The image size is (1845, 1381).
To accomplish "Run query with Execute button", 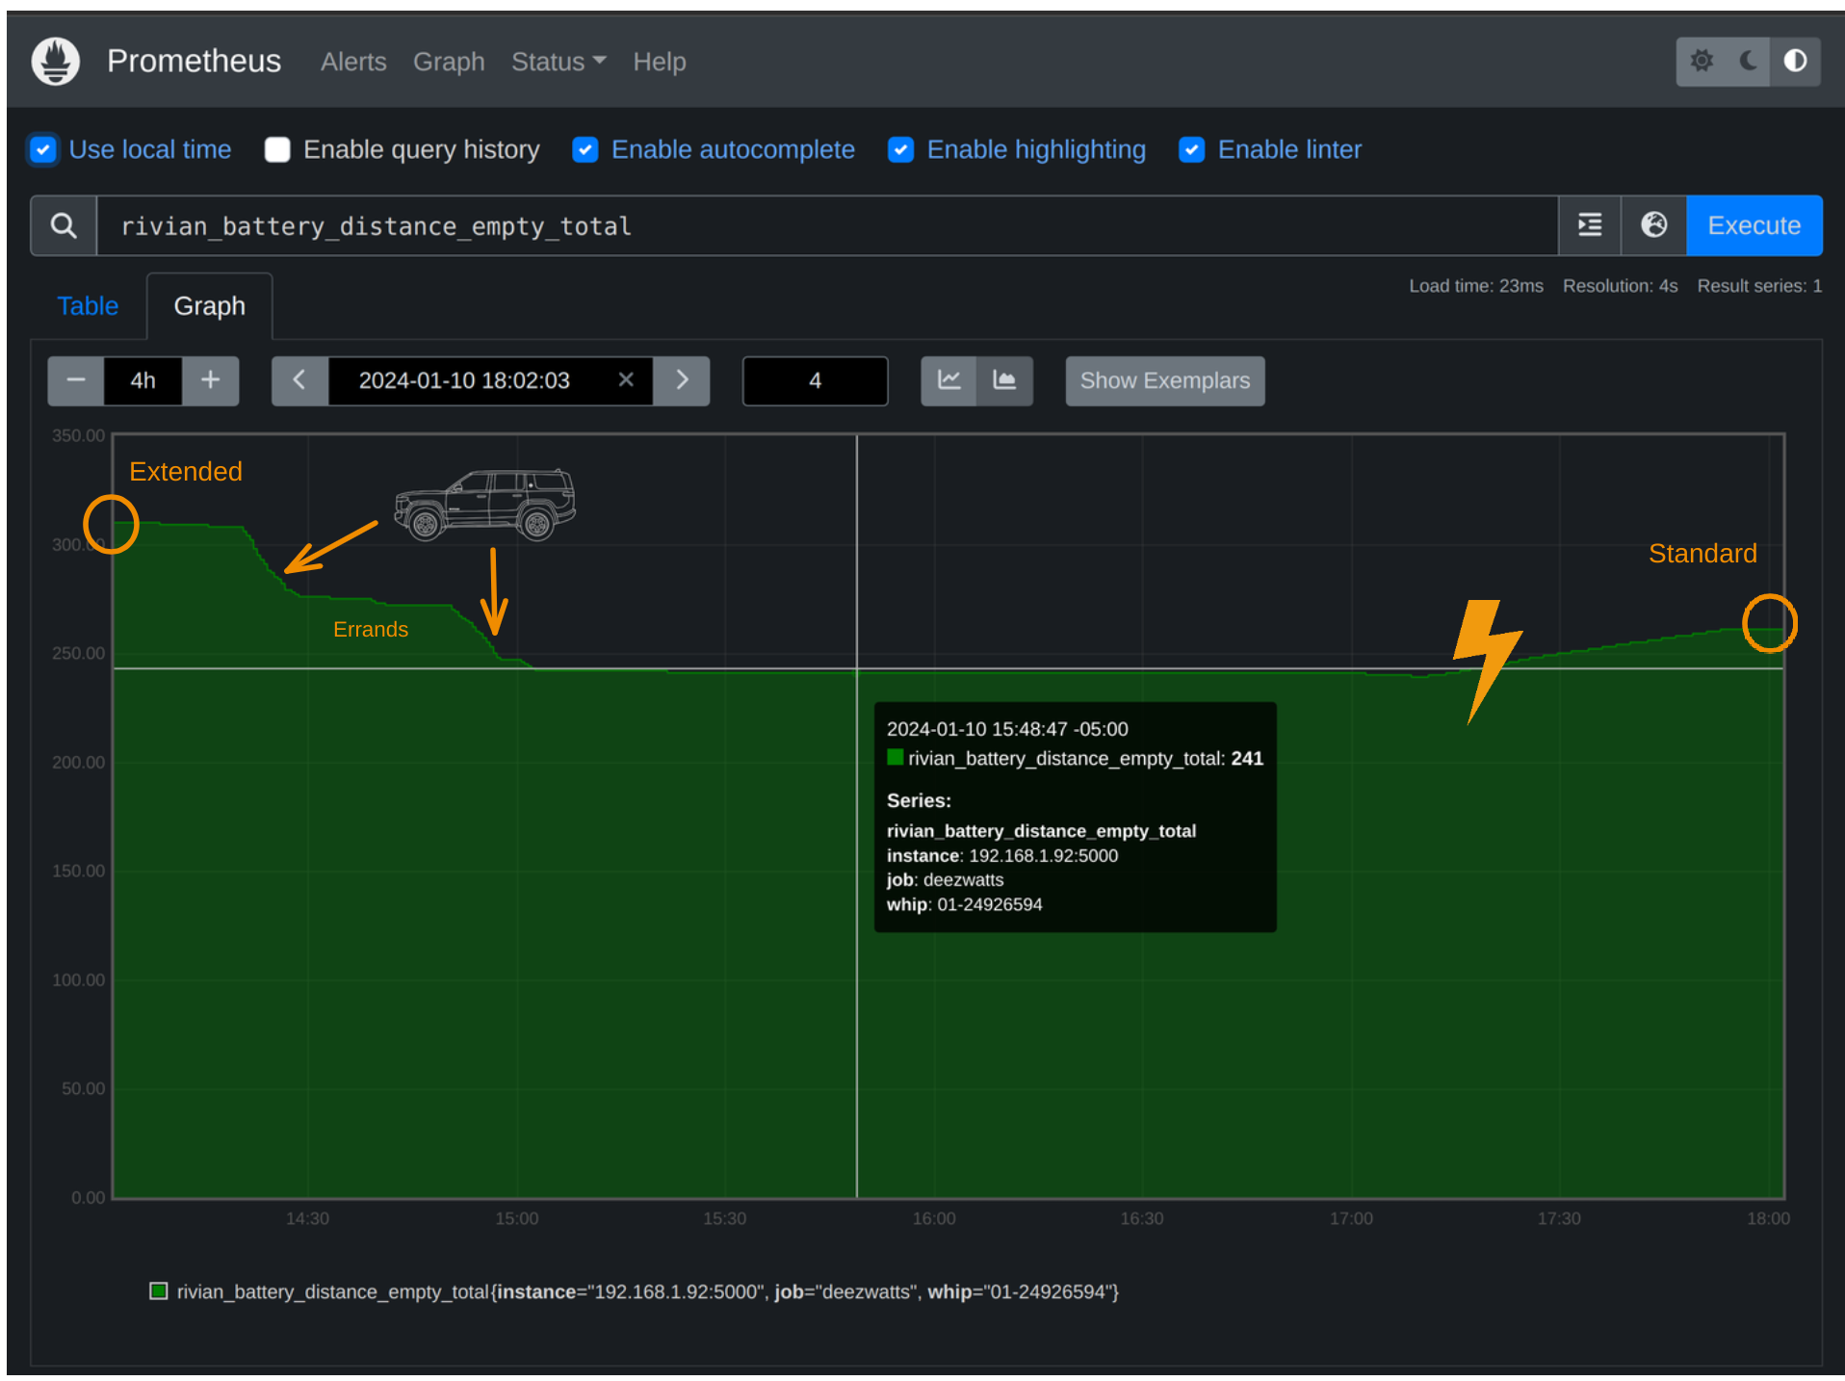I will [x=1753, y=225].
